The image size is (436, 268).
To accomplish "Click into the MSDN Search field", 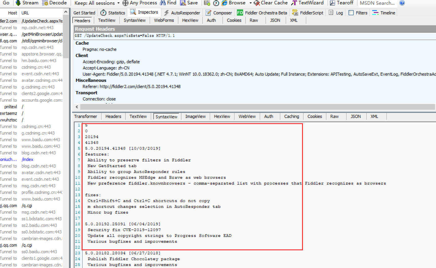I will point(377,3).
